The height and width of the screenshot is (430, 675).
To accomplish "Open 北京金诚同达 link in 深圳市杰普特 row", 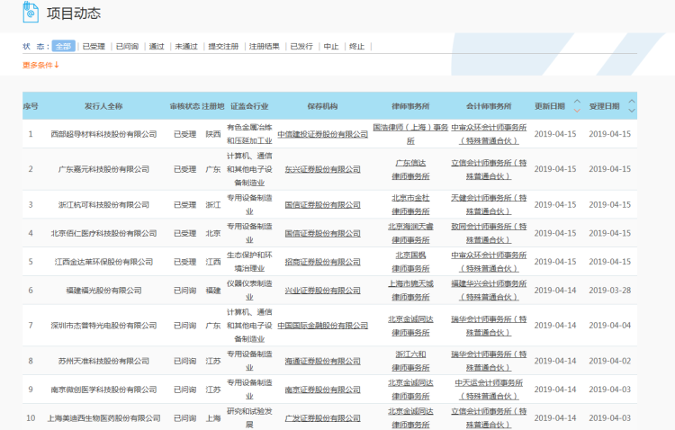I will (410, 326).
